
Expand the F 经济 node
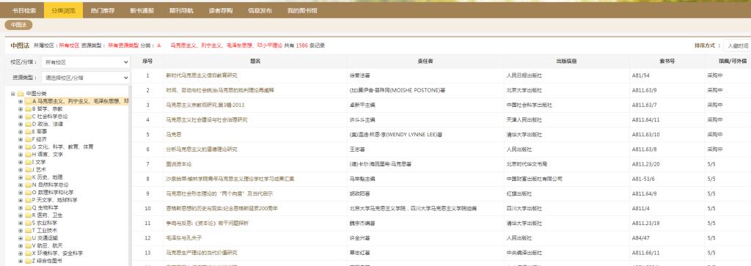click(x=21, y=139)
